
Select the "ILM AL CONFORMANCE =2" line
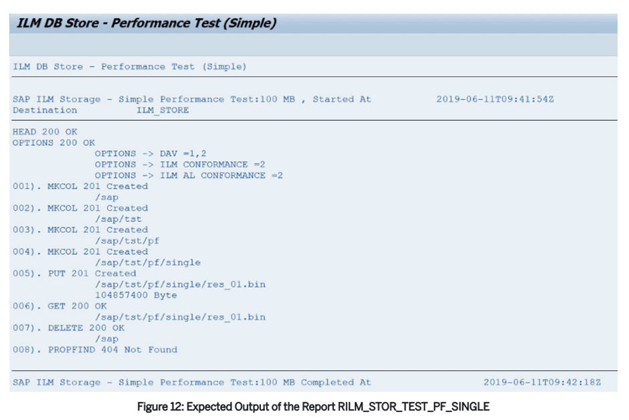(x=189, y=175)
